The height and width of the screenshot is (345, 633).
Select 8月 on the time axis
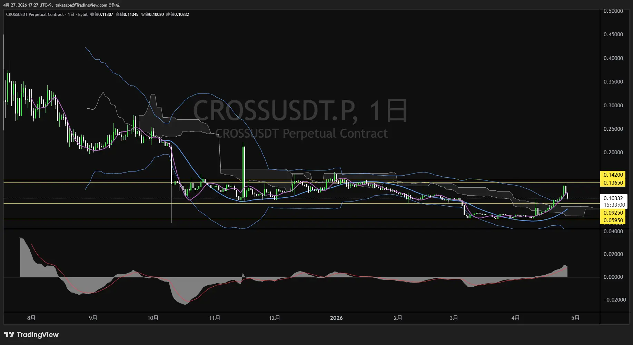pos(31,318)
